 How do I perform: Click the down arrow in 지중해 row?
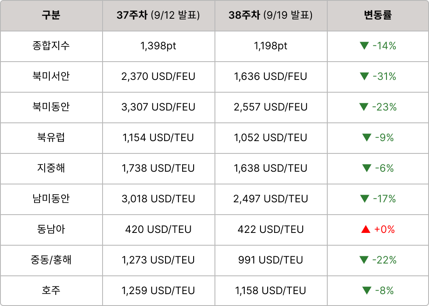tap(366, 168)
